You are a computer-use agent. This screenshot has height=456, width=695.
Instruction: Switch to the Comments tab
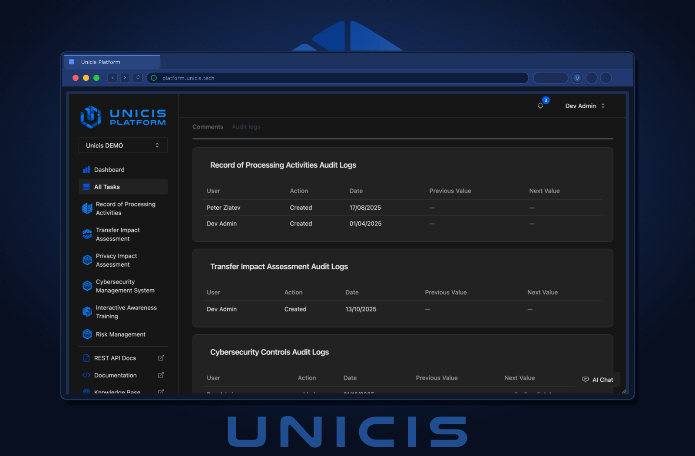[x=208, y=127]
